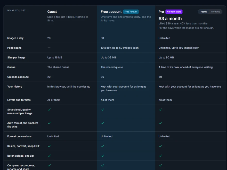This screenshot has width=227, height=170.
Task: Click Guest's Format conversions 'Unlimited' value
Action: 53,137
